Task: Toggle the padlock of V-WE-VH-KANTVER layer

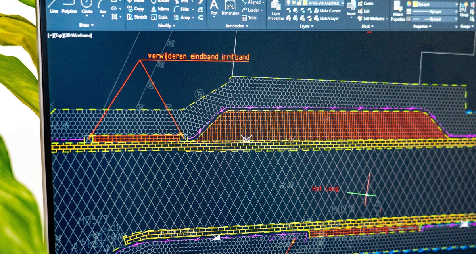Action: coord(299,3)
